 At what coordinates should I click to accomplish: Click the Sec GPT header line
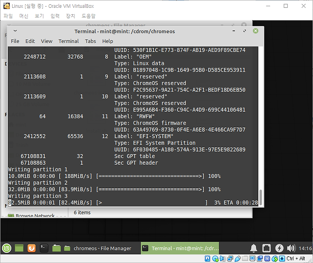tap(136, 163)
